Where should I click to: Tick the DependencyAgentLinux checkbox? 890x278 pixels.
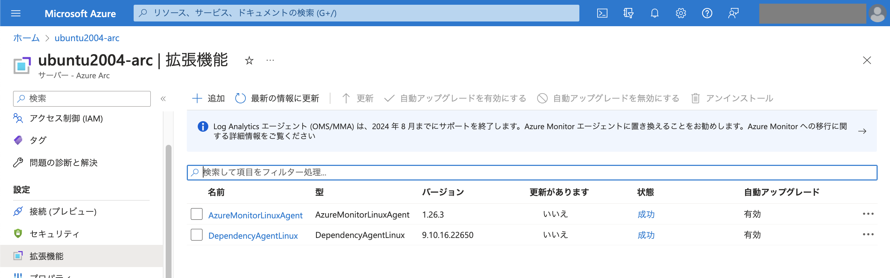pyautogui.click(x=197, y=235)
